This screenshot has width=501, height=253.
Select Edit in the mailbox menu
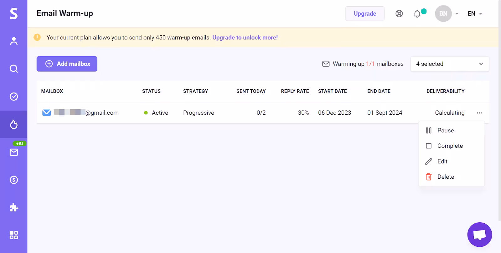(442, 161)
